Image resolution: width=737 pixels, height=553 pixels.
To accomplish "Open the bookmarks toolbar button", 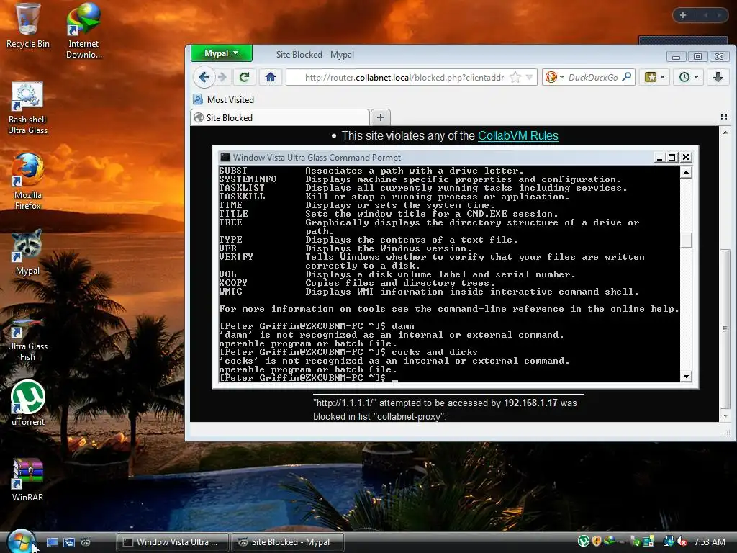I will point(651,77).
